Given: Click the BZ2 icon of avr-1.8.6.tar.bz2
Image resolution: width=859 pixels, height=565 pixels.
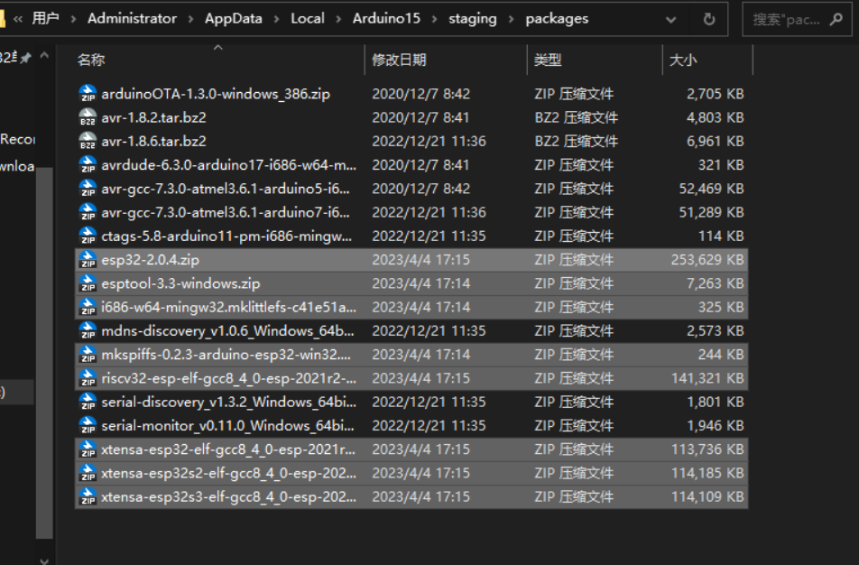Looking at the screenshot, I should point(88,142).
